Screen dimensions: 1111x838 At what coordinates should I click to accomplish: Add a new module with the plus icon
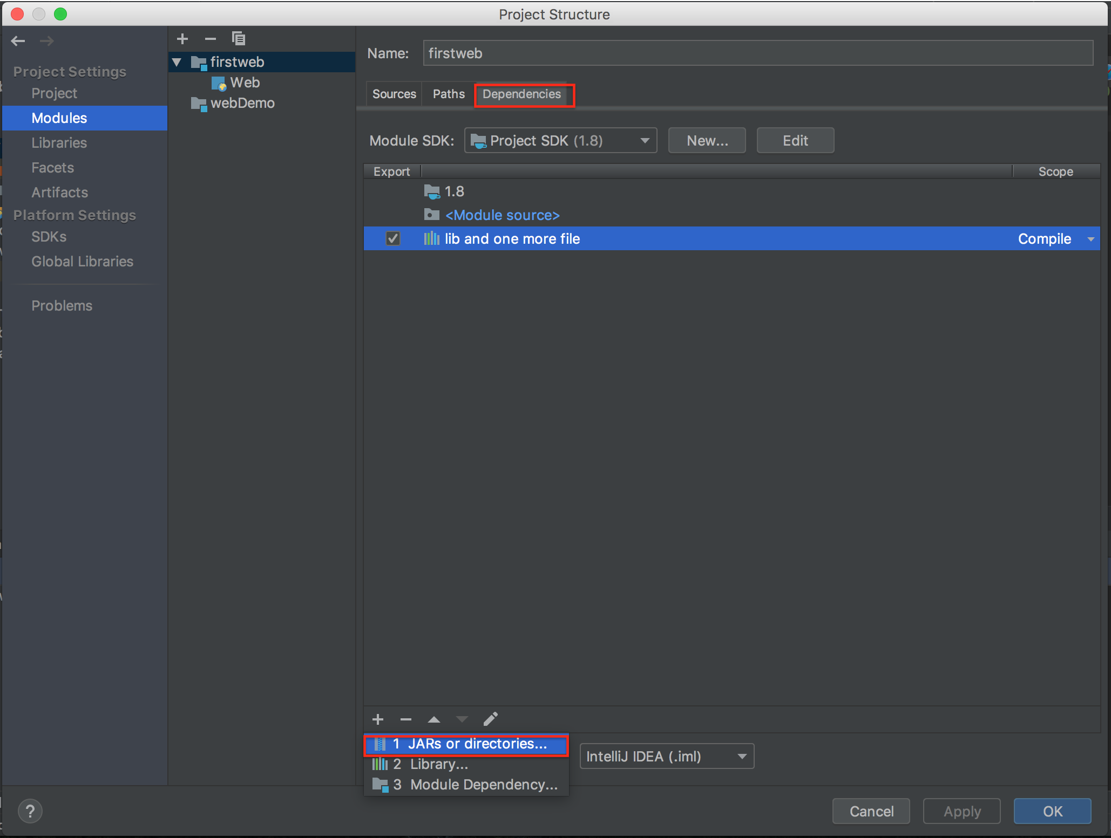click(182, 39)
